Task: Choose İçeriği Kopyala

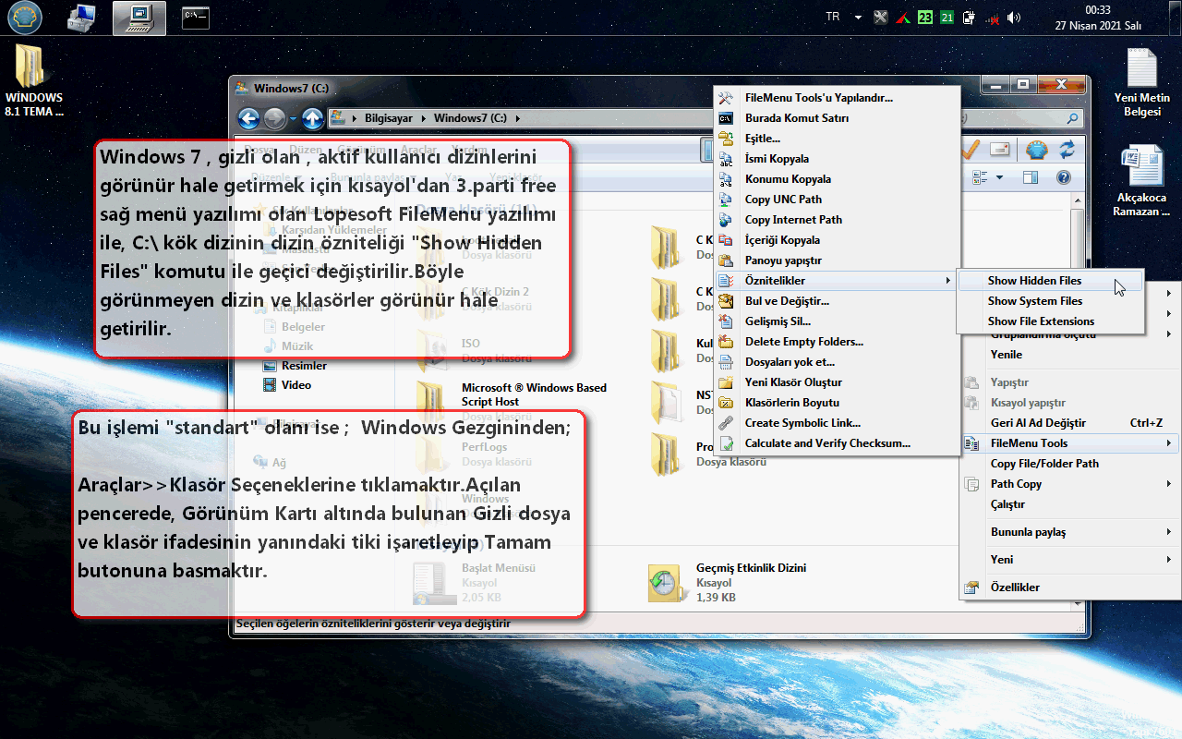Action: coord(836,240)
